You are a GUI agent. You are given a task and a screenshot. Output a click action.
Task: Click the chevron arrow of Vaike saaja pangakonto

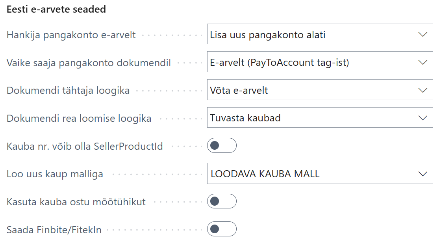point(422,62)
